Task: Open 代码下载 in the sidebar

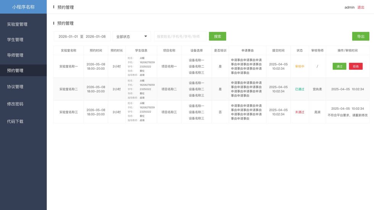Action: click(15, 122)
